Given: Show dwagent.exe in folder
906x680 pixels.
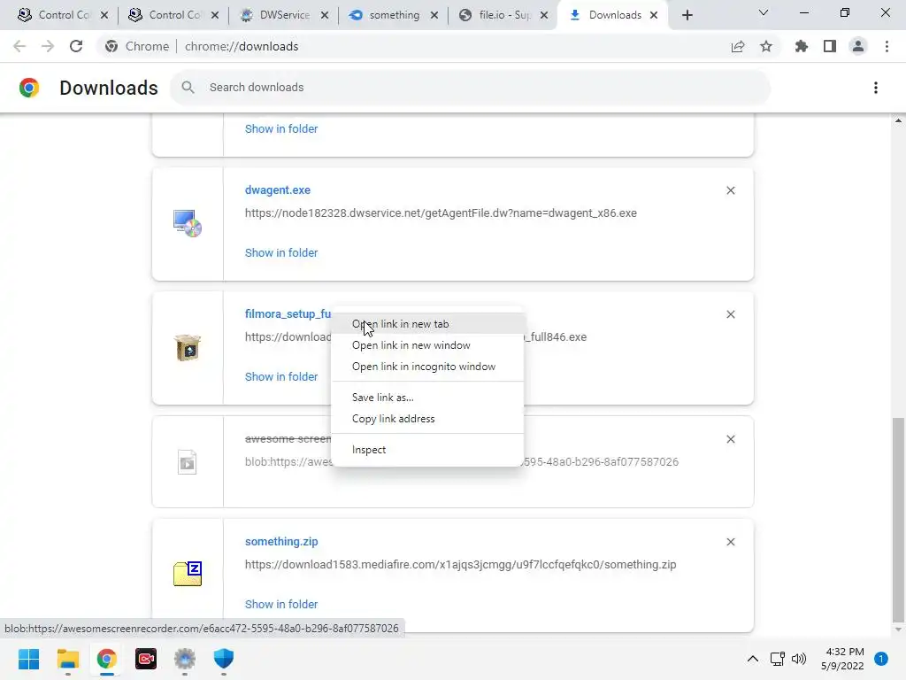Looking at the screenshot, I should pos(281,252).
